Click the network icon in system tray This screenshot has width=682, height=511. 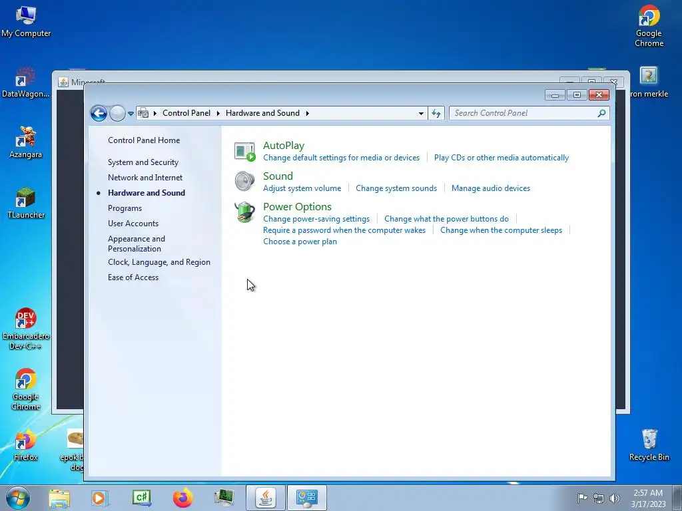599,499
